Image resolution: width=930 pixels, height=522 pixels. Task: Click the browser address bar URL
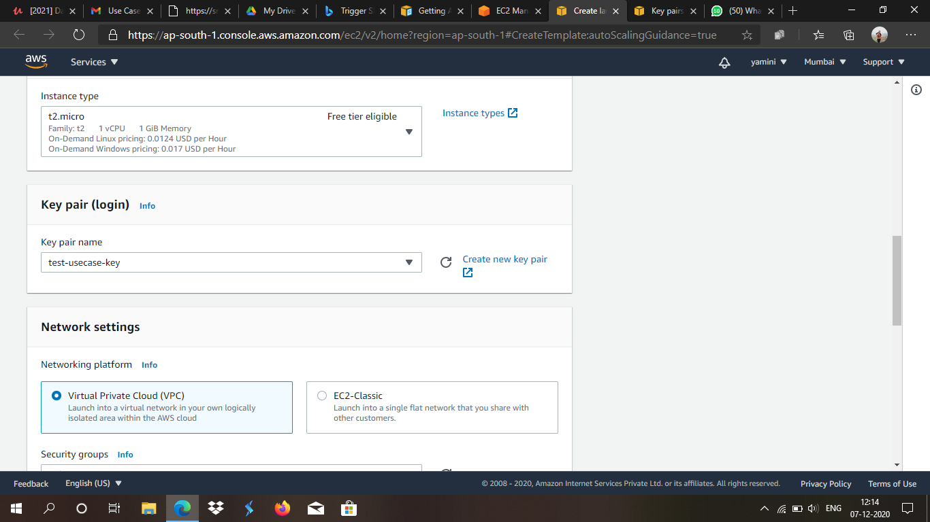[x=422, y=35]
